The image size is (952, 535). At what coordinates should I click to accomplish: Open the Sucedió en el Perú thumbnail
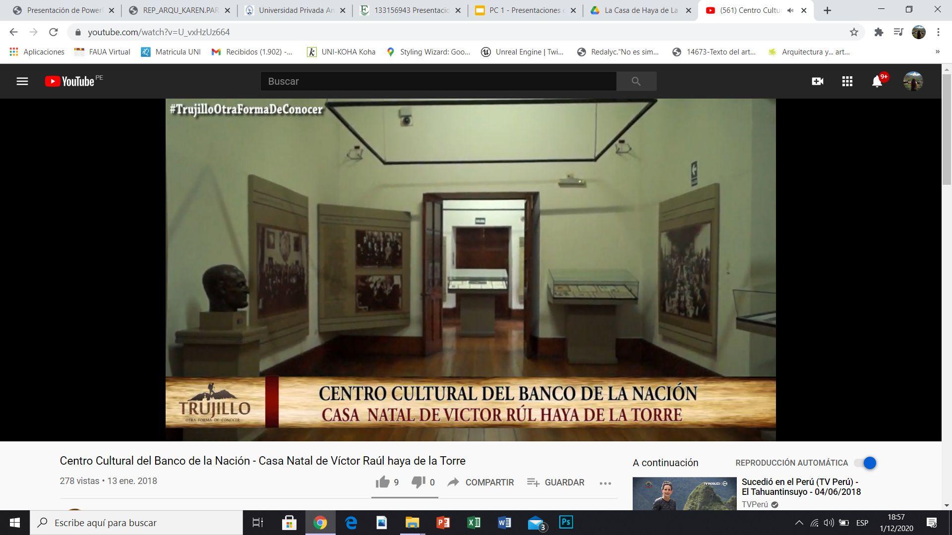(684, 493)
